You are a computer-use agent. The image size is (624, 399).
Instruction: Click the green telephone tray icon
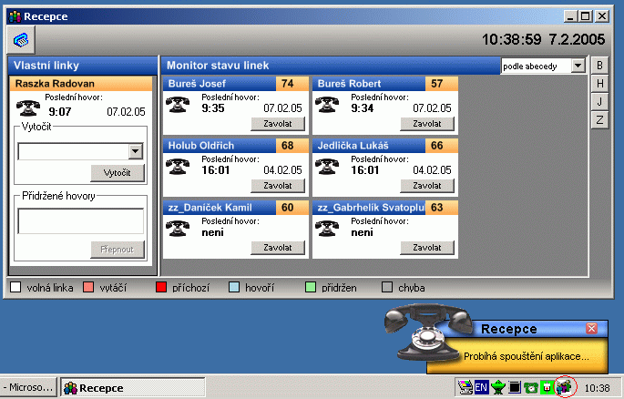(x=530, y=387)
